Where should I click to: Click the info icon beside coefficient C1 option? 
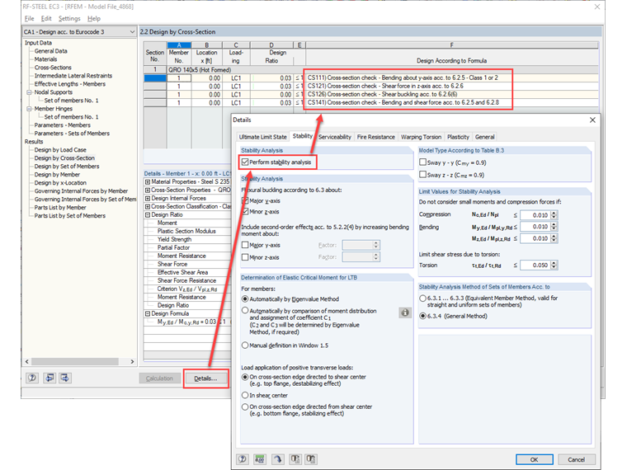(x=405, y=313)
